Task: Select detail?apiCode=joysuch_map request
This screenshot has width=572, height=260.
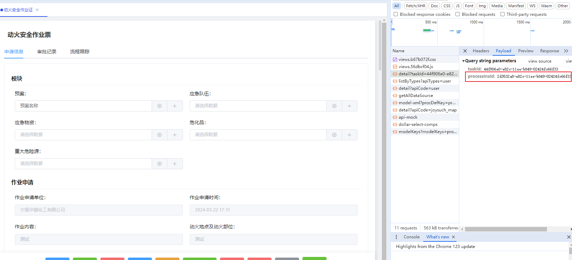Action: (425, 110)
